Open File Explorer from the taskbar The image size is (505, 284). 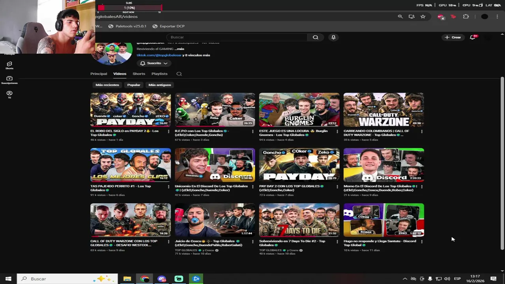127,279
